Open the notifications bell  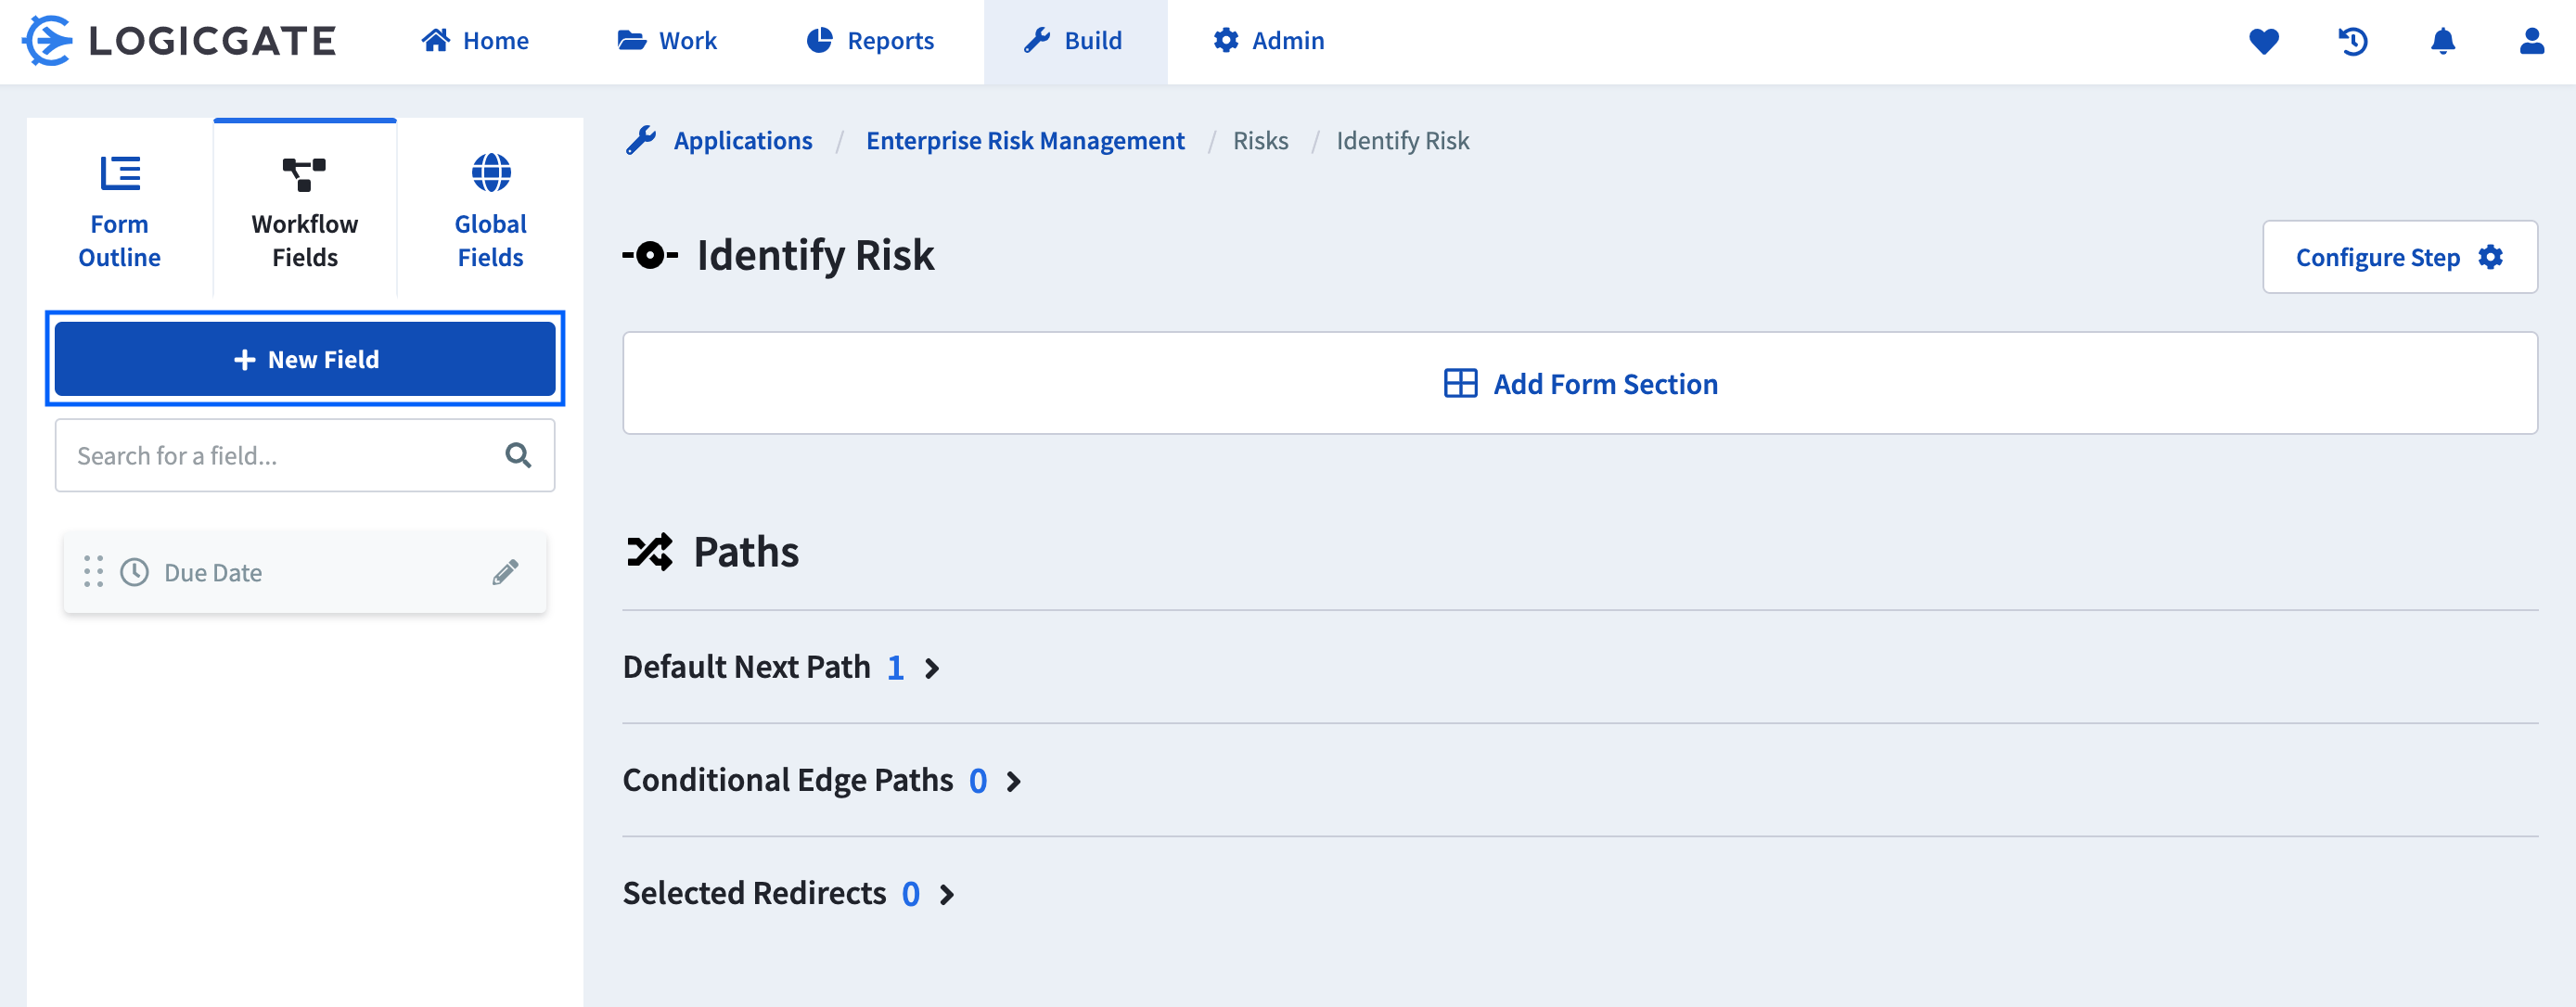2443,41
